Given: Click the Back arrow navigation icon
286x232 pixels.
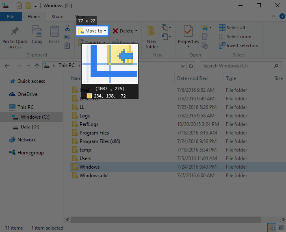Looking at the screenshot, I should click(7, 66).
